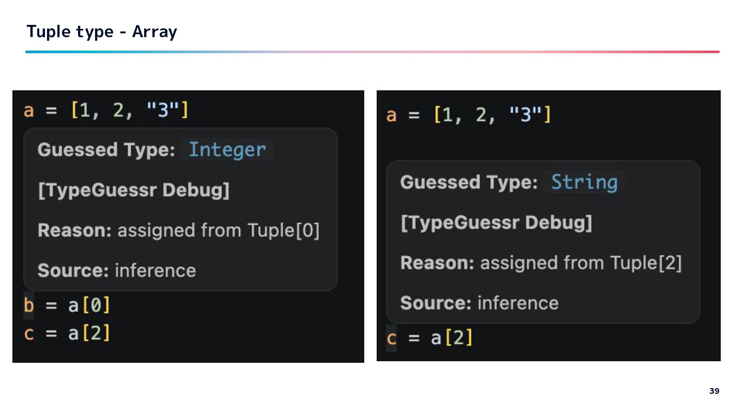The image size is (744, 418).
Task: Click the highlighted variable b
Action: (x=28, y=306)
